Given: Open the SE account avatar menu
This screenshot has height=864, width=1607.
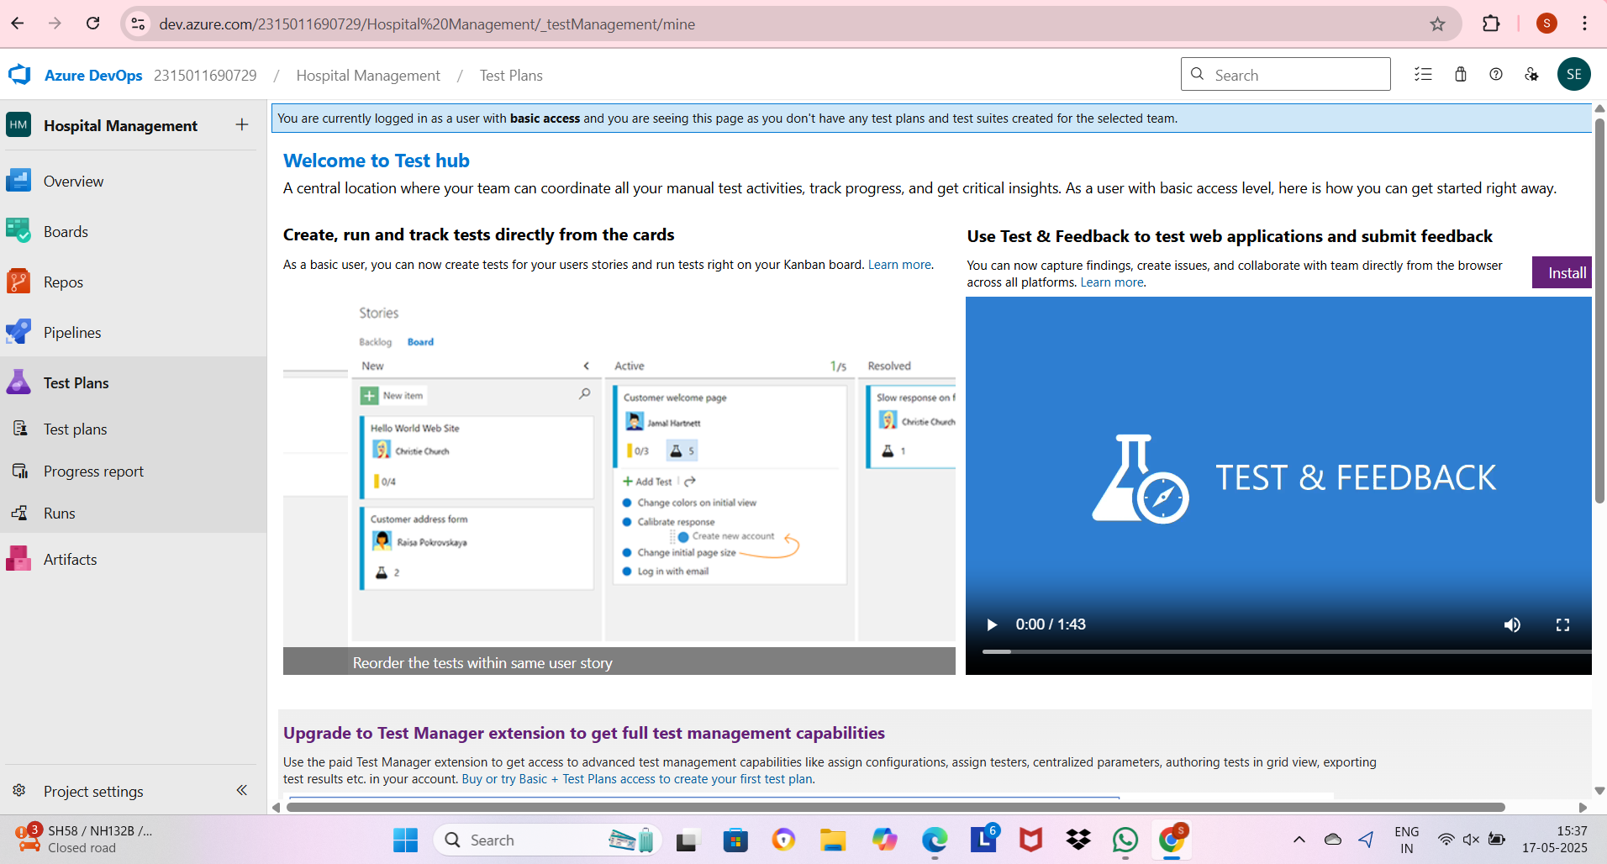Looking at the screenshot, I should tap(1573, 75).
